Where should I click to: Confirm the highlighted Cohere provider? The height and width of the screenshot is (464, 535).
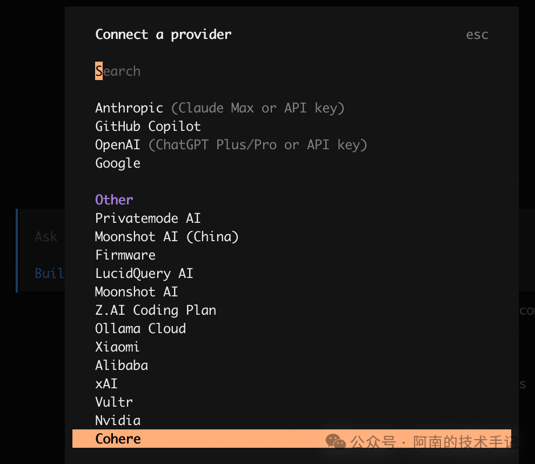coord(117,439)
